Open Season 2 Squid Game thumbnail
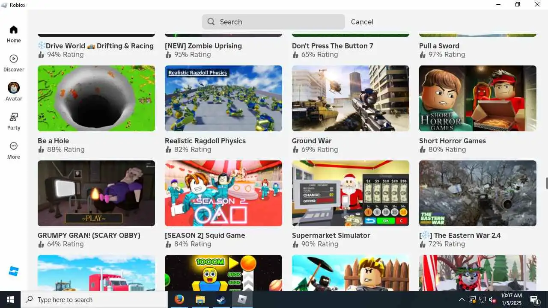This screenshot has width=548, height=308. tap(223, 193)
